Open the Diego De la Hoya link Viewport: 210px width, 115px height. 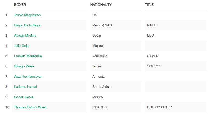pos(27,25)
